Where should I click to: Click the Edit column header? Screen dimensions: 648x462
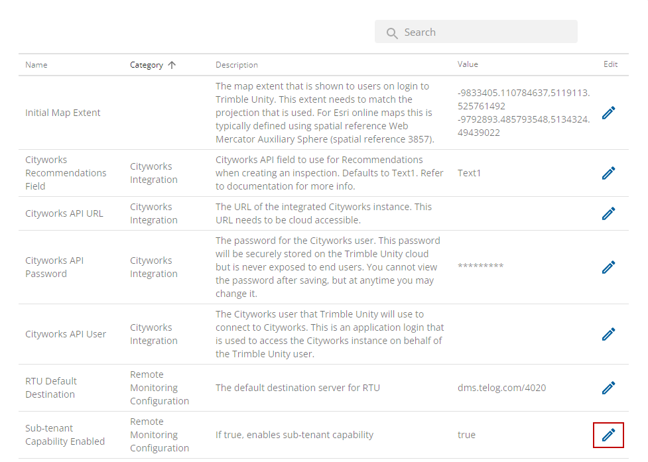click(x=610, y=64)
